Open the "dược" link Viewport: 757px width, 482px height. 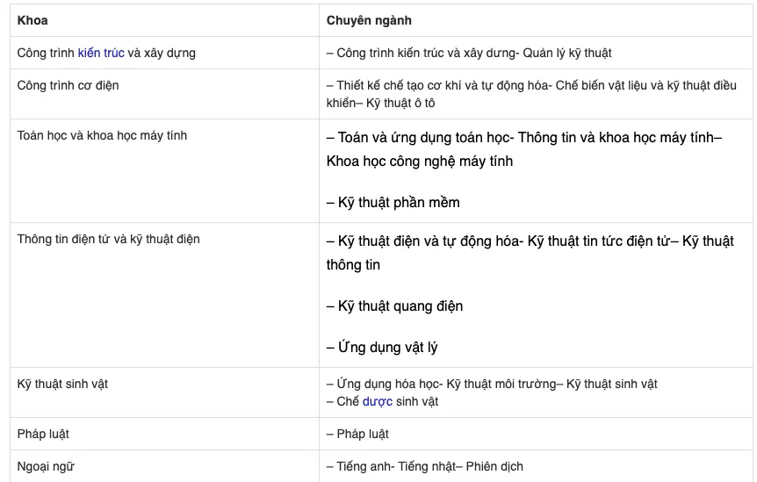[377, 401]
